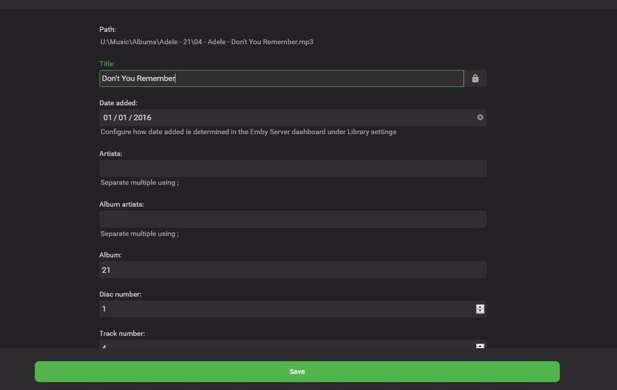This screenshot has width=617, height=390.
Task: Click into the Artists input field
Action: pos(292,168)
